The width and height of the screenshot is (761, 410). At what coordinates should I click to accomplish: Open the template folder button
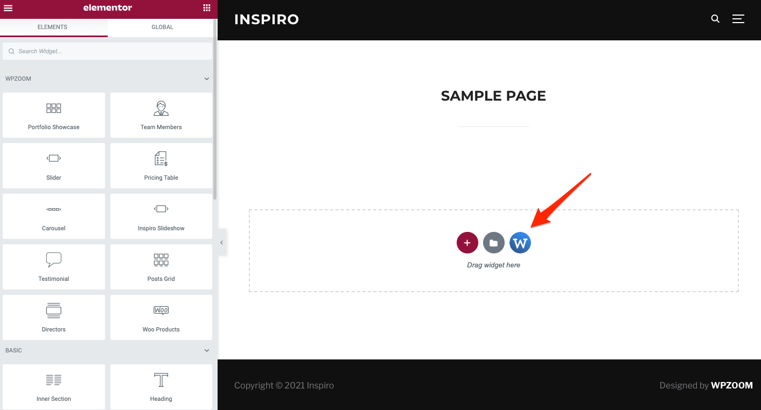[493, 243]
